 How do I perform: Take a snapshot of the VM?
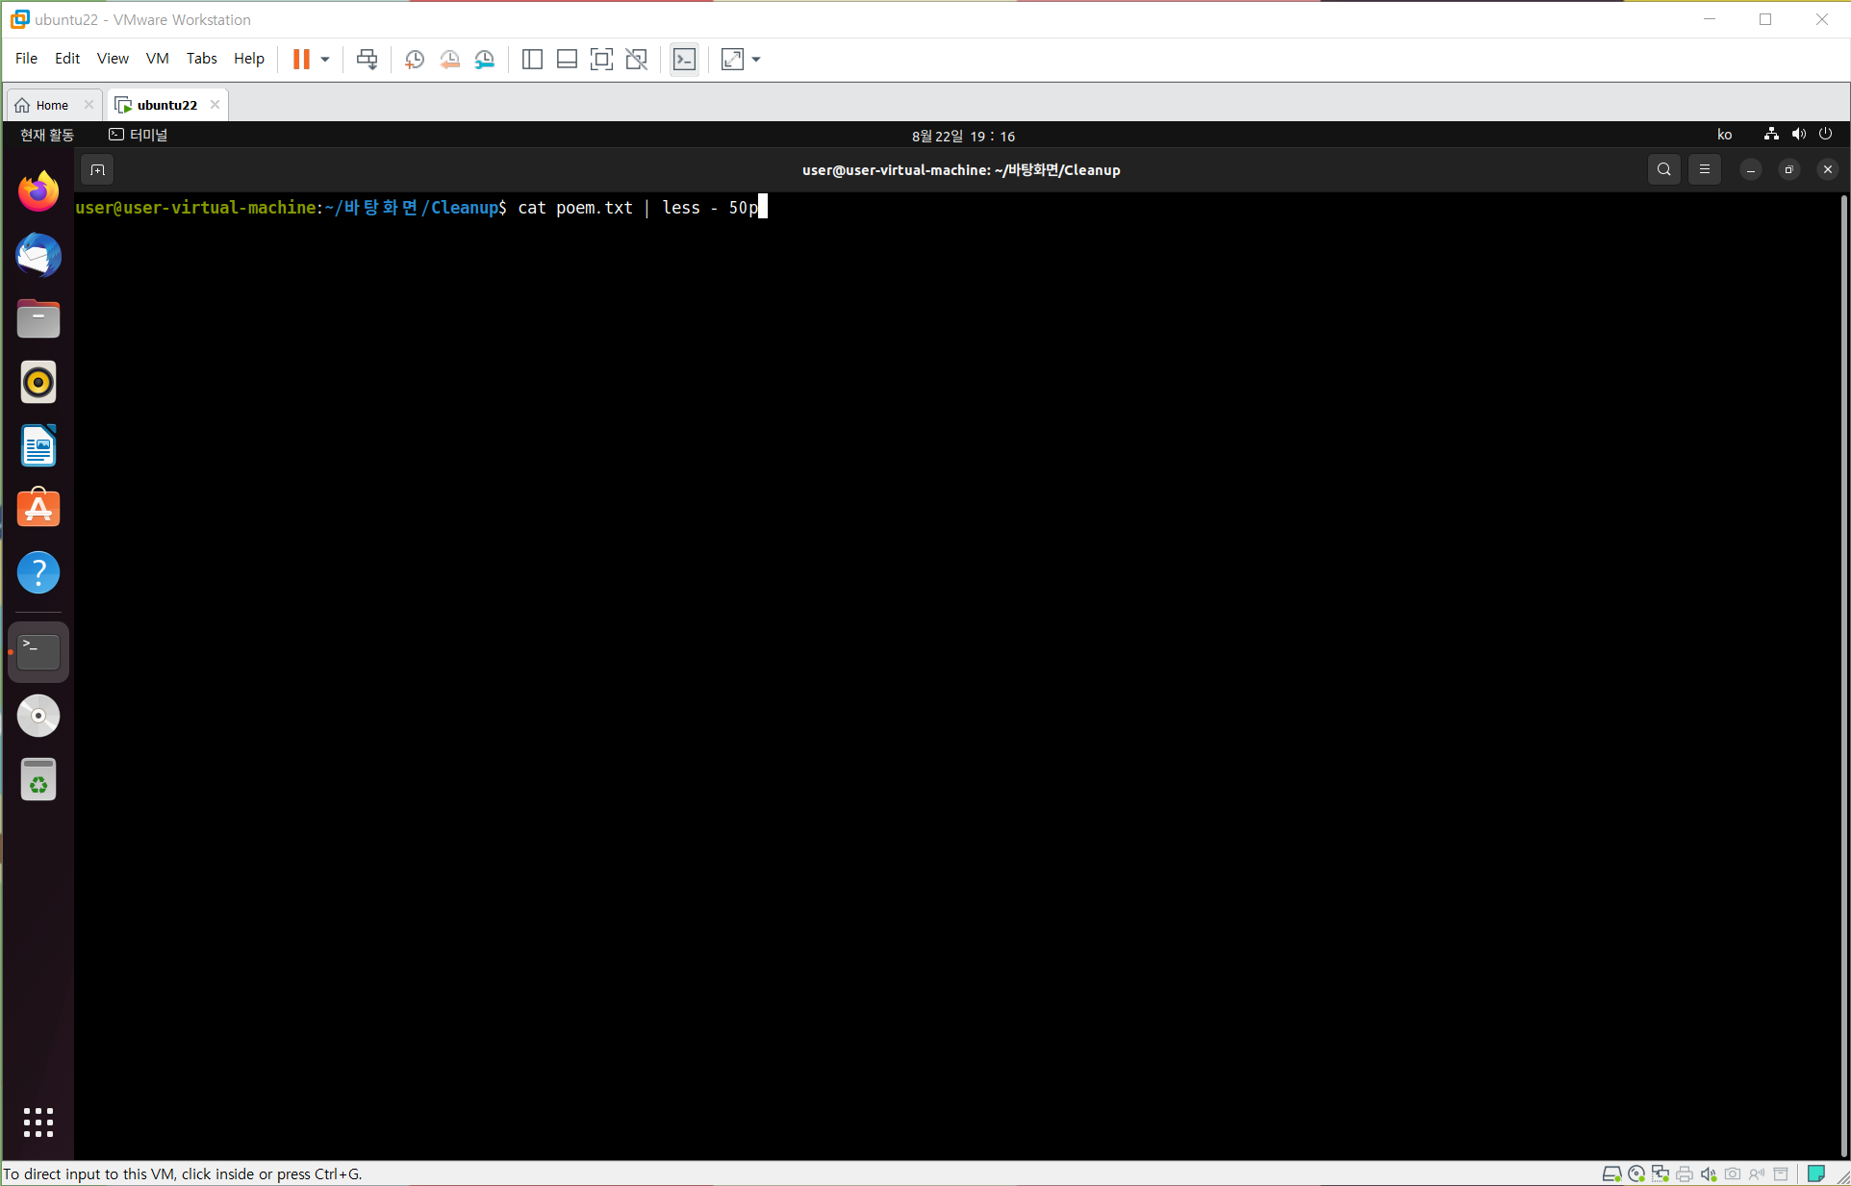(415, 60)
